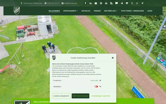Screen dimensions: 166x104
Task: Open the Facebook share icon
Action: [x=85, y=3]
